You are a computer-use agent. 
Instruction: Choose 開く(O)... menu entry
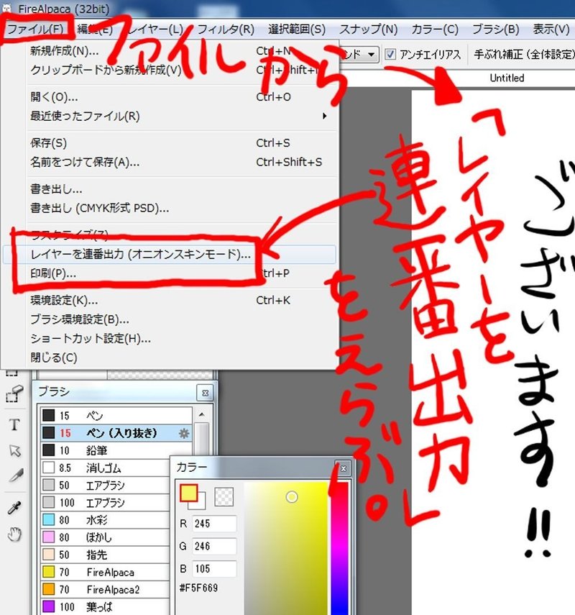(170, 97)
